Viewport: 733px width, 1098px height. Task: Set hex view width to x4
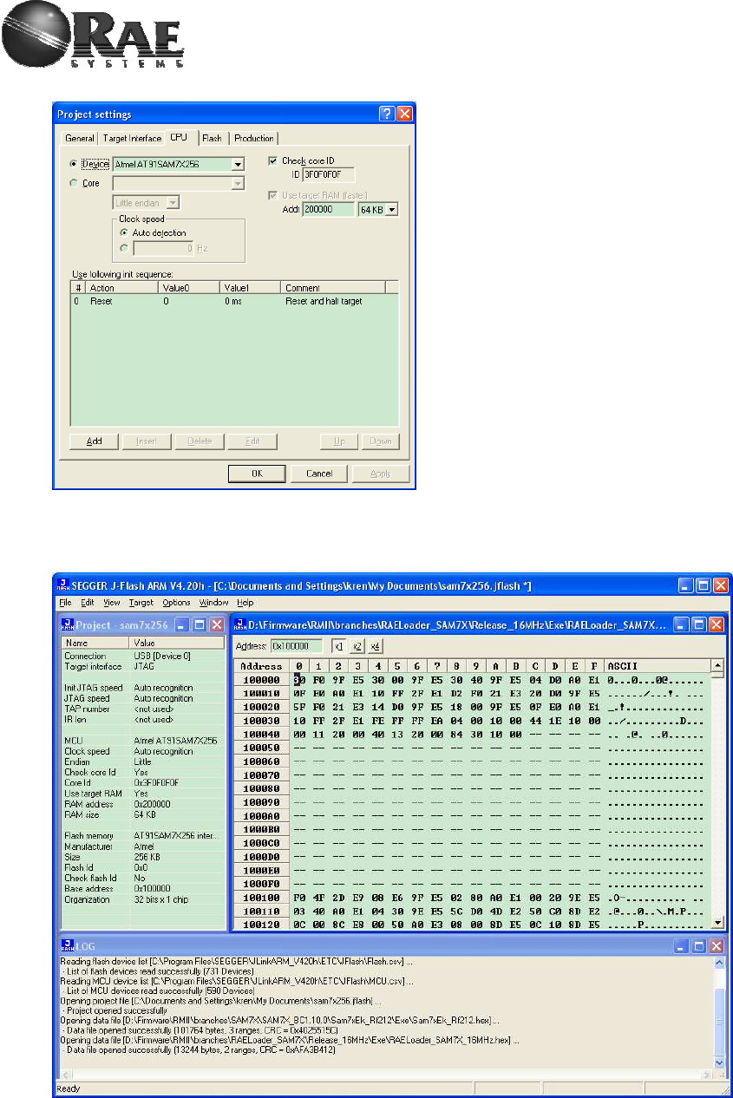tap(375, 647)
